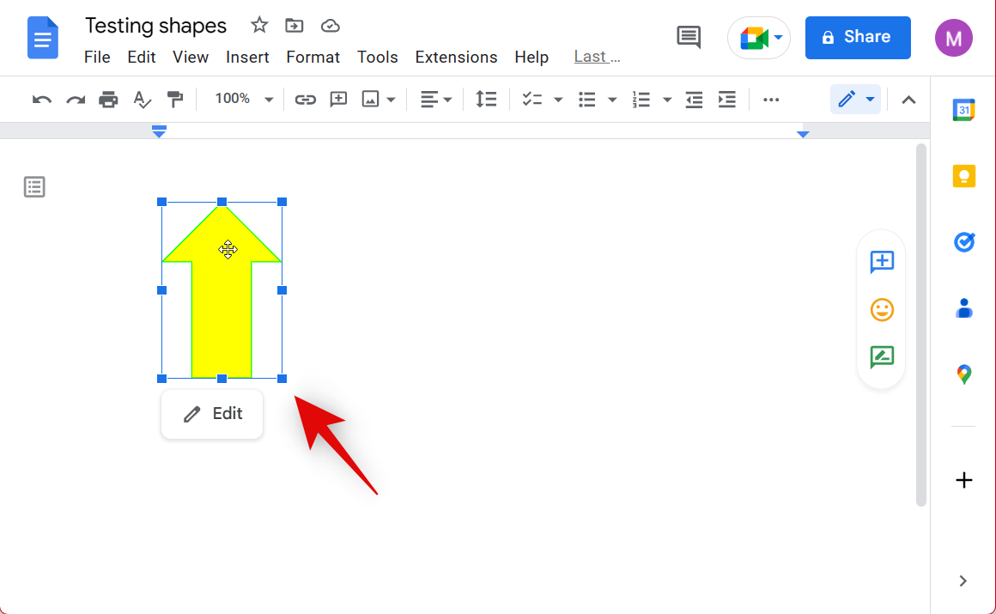Hide the side panel chevron

pyautogui.click(x=963, y=581)
